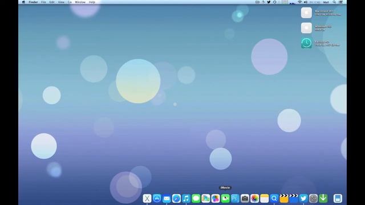Open Notification Center from the menu bar
Screen dimensions: 365x205
pyautogui.click(x=341, y=2)
